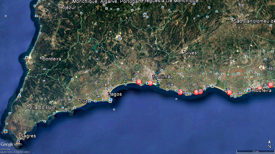Click the north arrow compass indicator
Image resolution: width=275 pixels, height=154 pixels.
pyautogui.click(x=269, y=144)
